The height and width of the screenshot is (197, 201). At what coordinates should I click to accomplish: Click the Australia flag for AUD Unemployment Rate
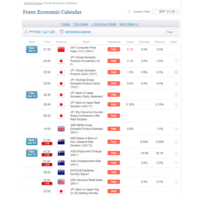coord(61,163)
